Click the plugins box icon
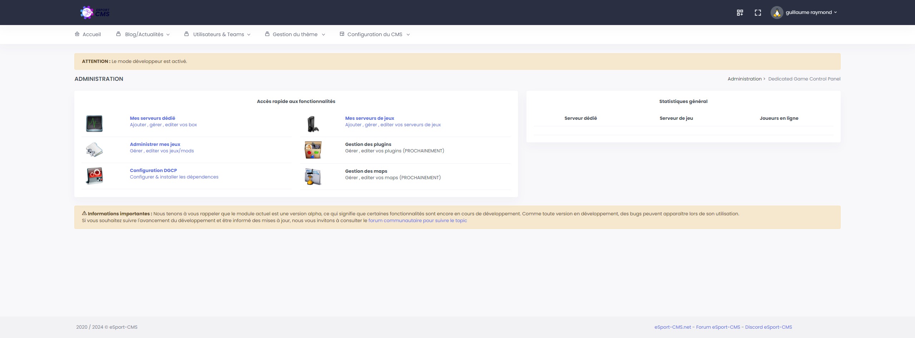 [x=313, y=150]
